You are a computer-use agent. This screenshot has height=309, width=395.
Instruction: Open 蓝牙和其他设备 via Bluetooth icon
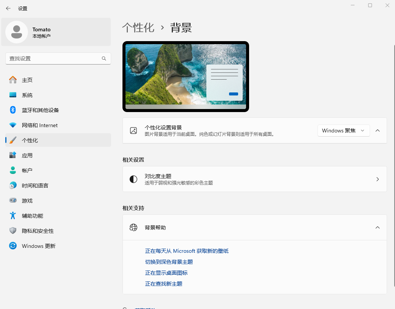(x=13, y=110)
